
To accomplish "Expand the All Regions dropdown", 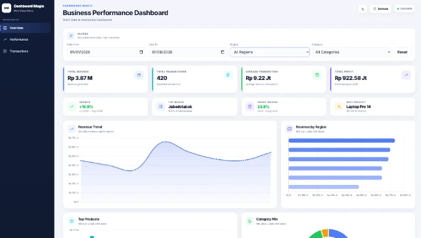I will point(270,52).
